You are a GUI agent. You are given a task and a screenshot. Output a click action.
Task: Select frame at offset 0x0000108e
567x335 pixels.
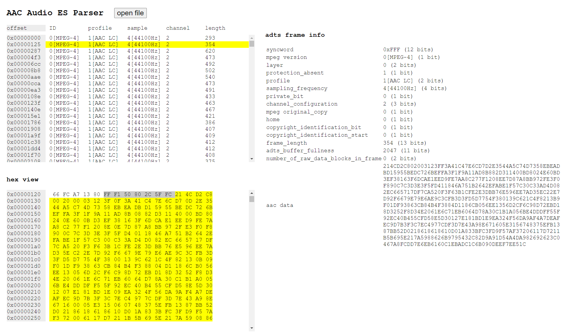(24, 96)
